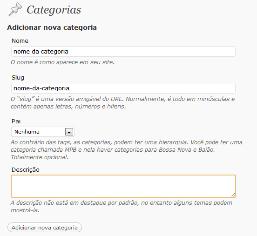Click the Nome input field
Screen dimensions: 257x236
click(123, 52)
